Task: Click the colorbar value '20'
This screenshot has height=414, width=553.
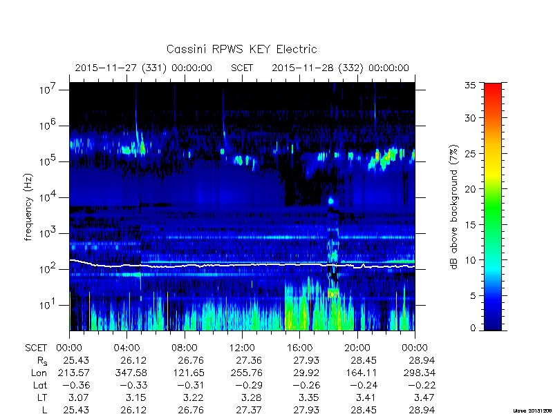Action: pyautogui.click(x=470, y=189)
